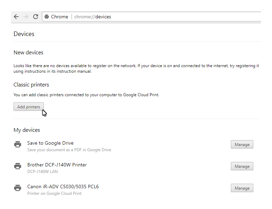The height and width of the screenshot is (209, 272).
Task: Reload the devices page
Action: click(35, 17)
